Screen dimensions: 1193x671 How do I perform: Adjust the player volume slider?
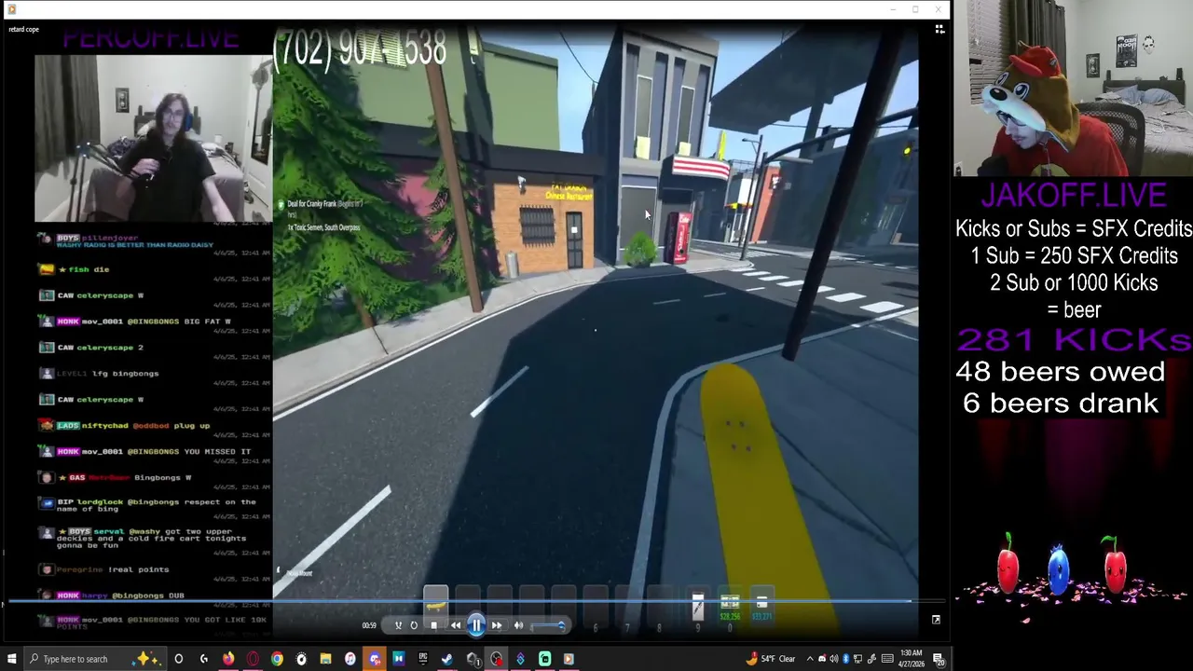(547, 625)
